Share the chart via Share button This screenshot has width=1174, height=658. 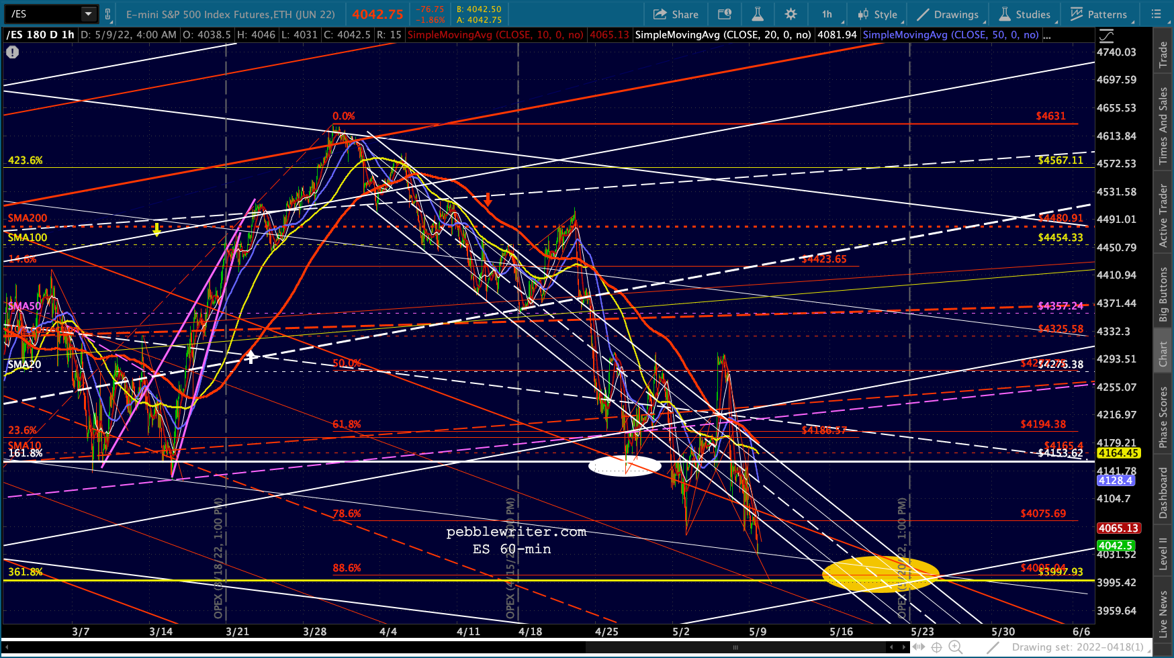tap(676, 14)
